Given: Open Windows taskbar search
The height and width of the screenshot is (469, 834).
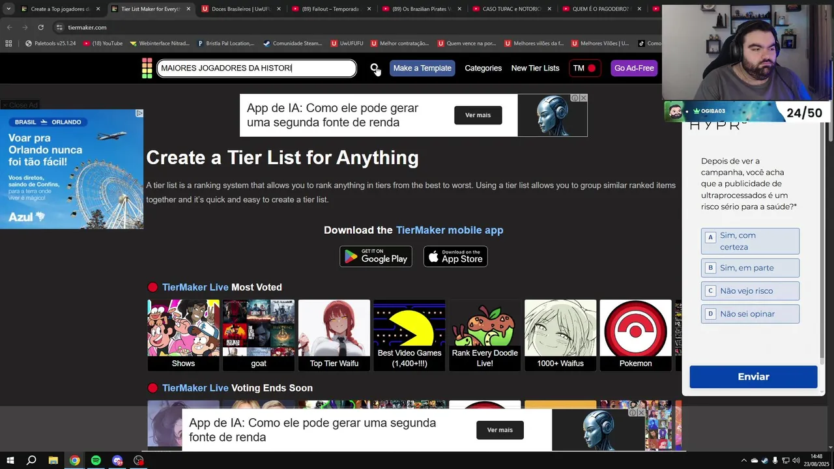Looking at the screenshot, I should point(31,461).
